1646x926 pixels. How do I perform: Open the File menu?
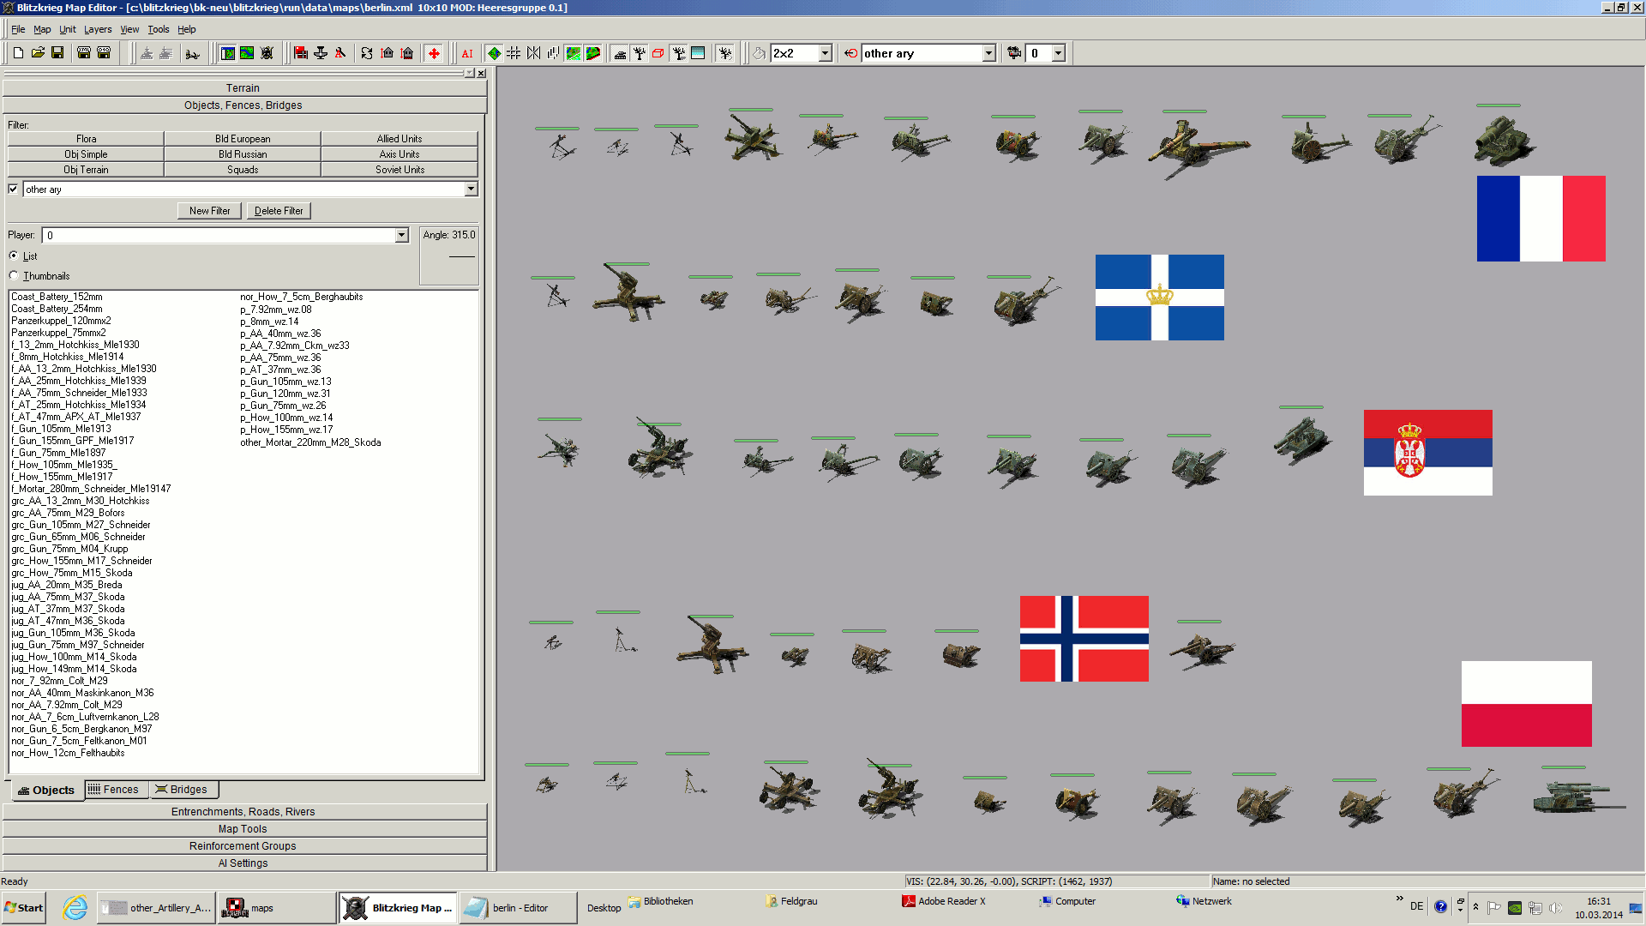[x=18, y=29]
